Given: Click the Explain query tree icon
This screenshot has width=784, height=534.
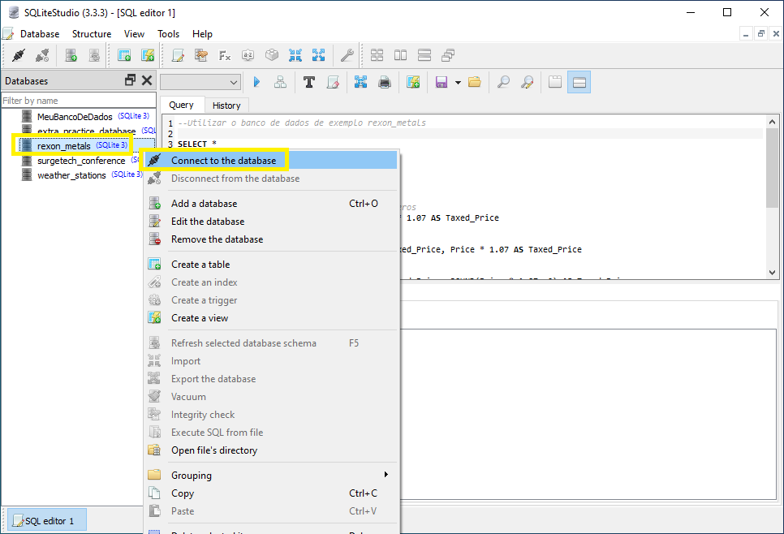Looking at the screenshot, I should pyautogui.click(x=281, y=82).
